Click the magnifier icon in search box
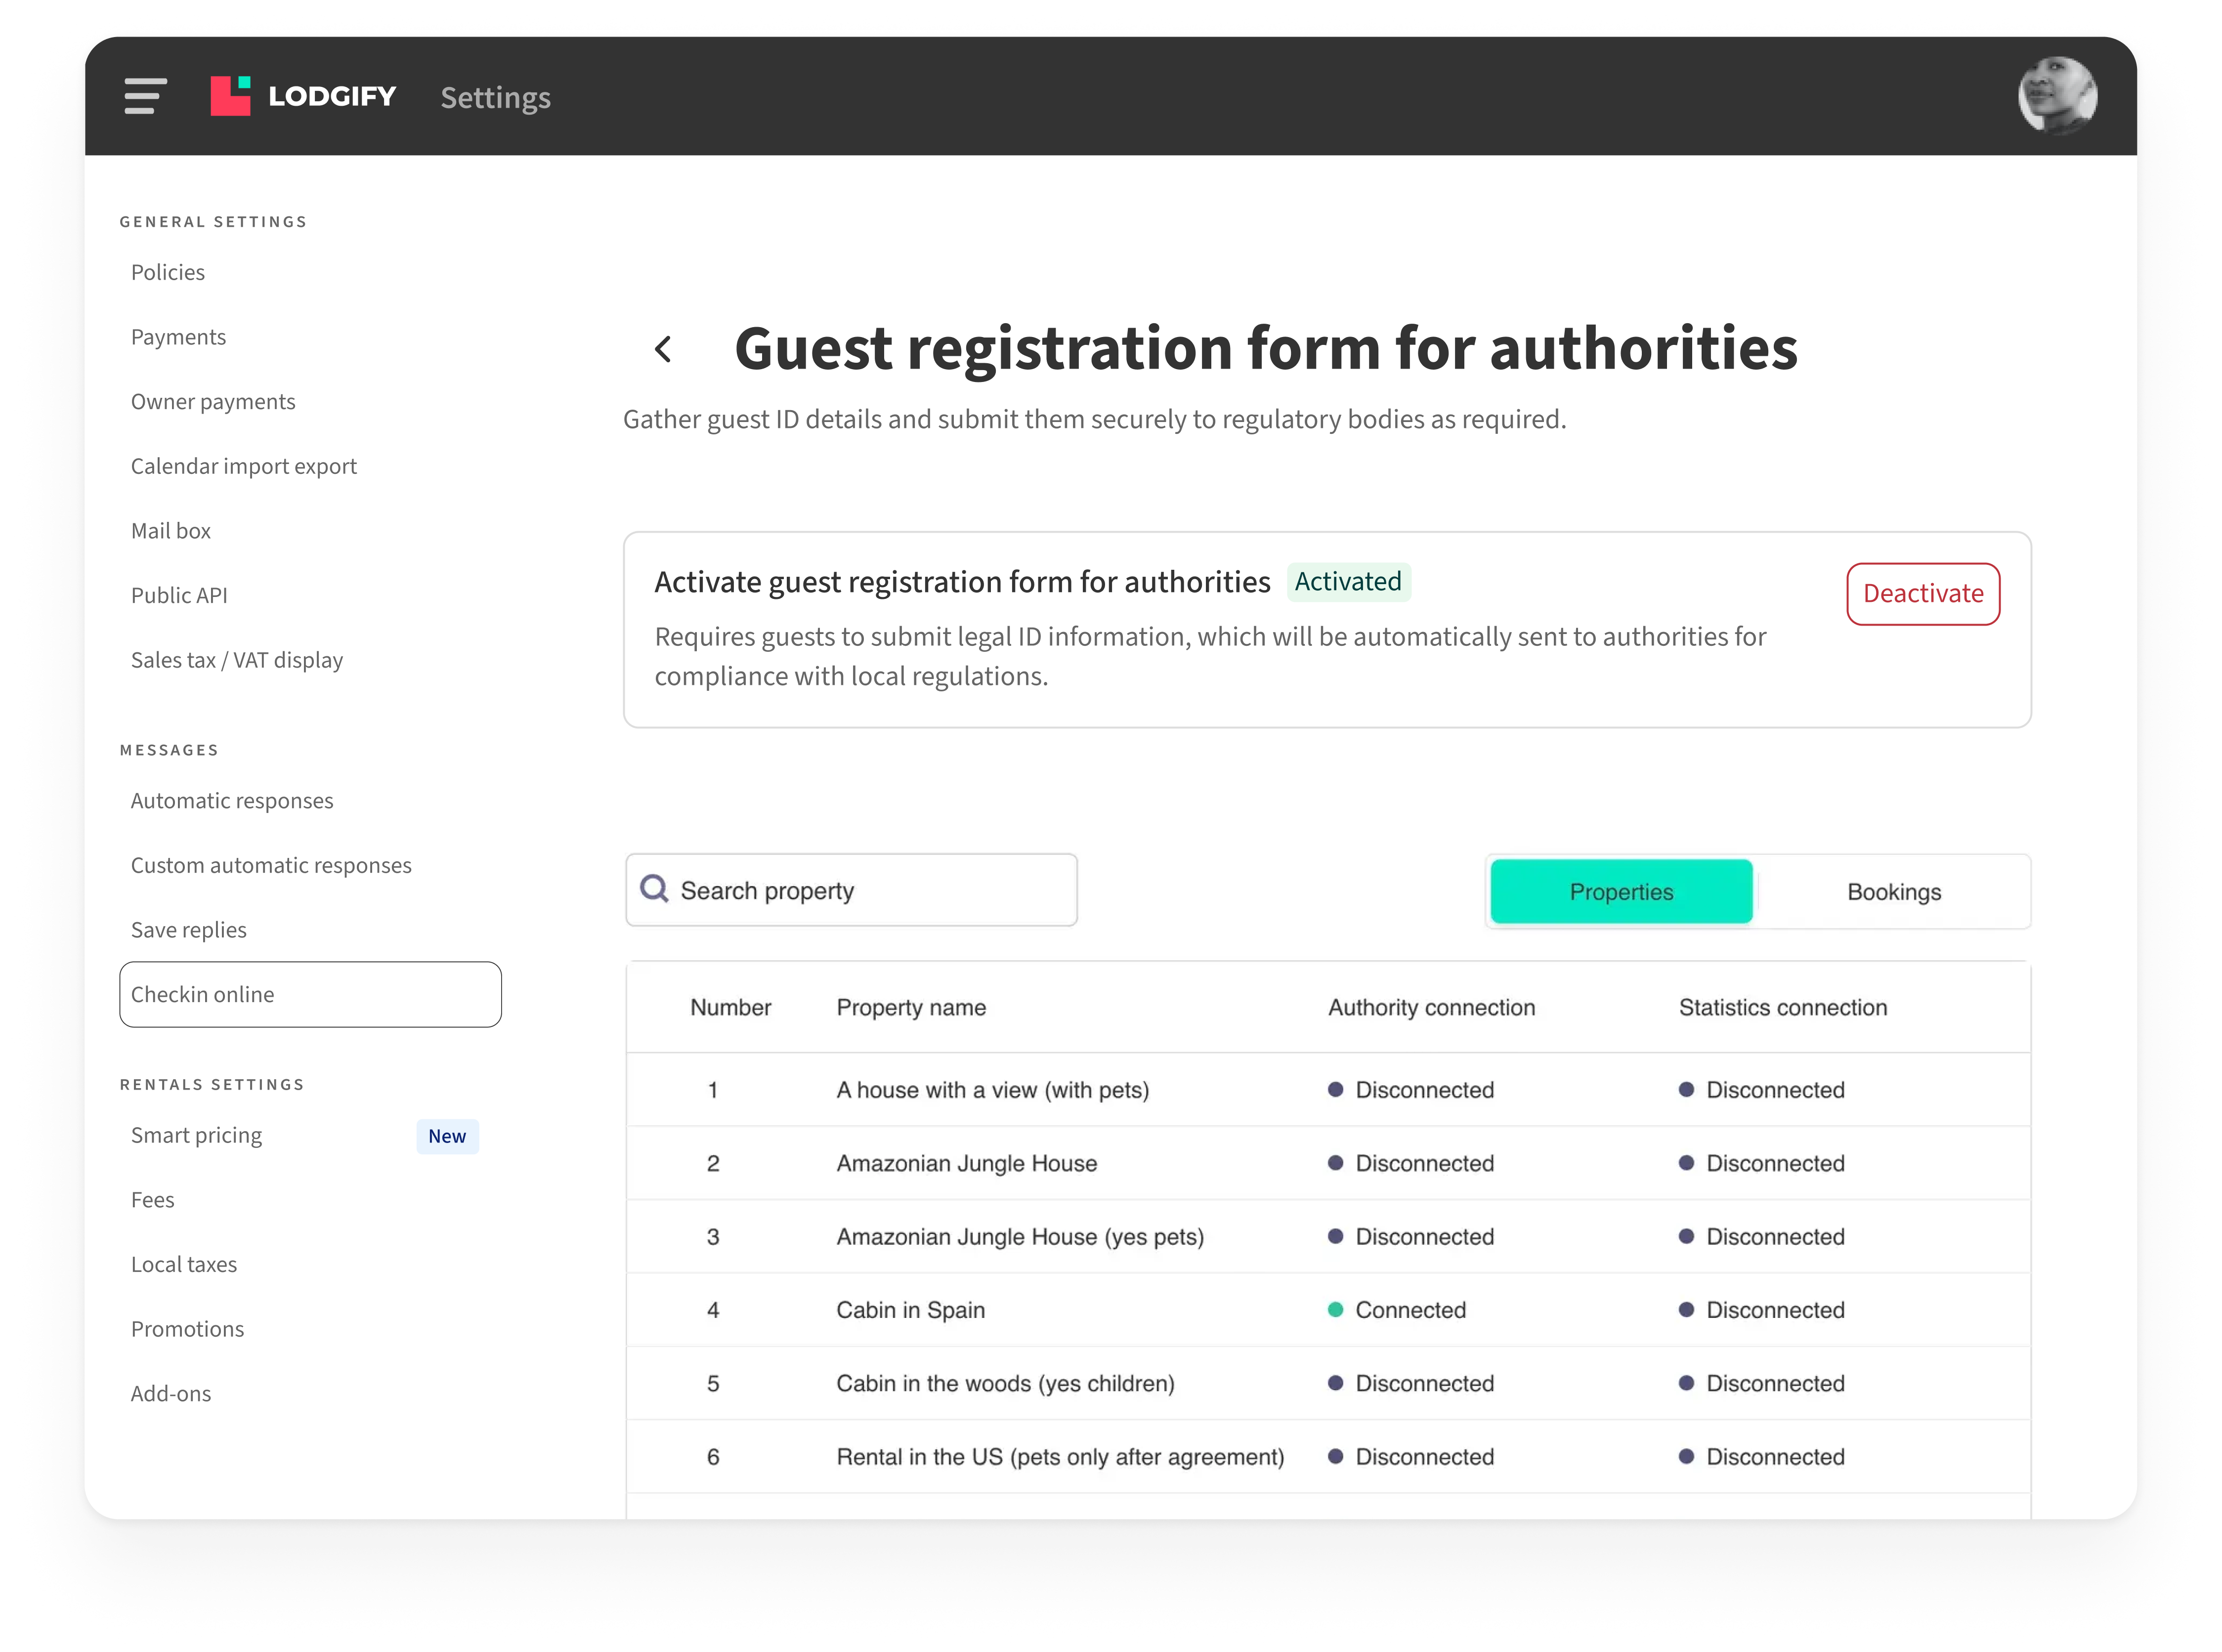Screen dimensions: 2222x1652 tap(654, 889)
